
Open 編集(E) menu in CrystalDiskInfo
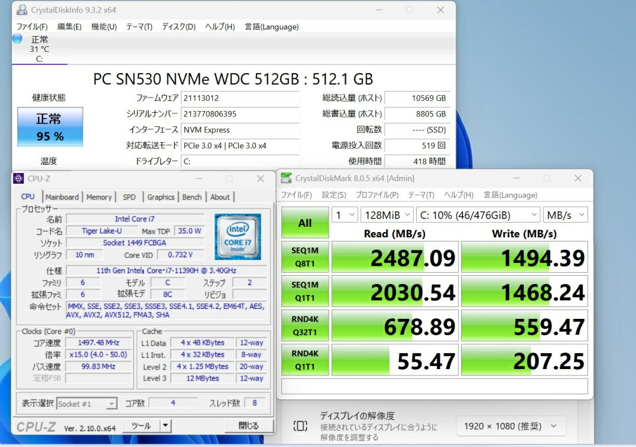[x=69, y=27]
